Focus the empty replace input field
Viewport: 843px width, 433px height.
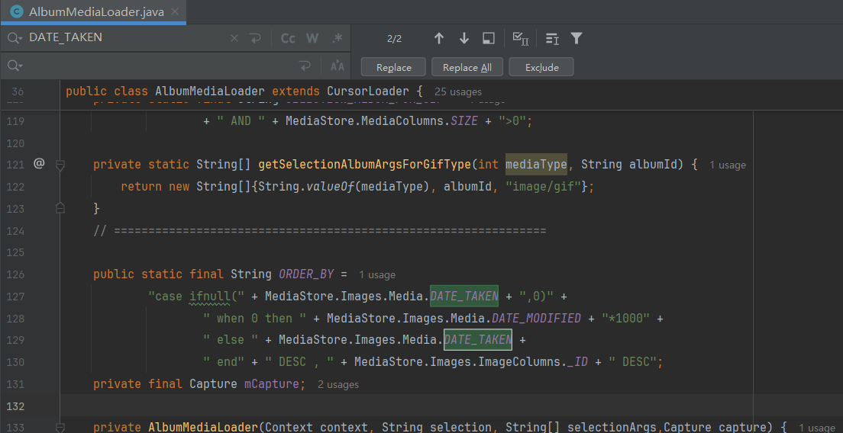point(159,66)
